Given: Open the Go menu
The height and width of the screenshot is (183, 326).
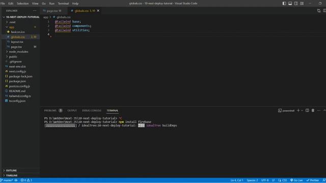Looking at the screenshot, I should pos(44,4).
